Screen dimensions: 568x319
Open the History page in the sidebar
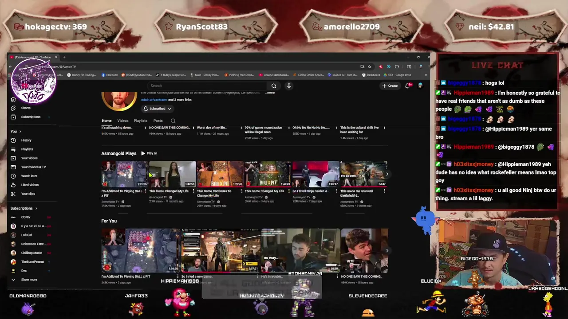coord(26,140)
